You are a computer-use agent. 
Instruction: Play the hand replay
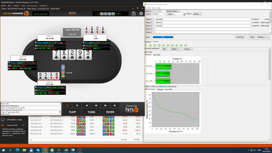click(68, 105)
